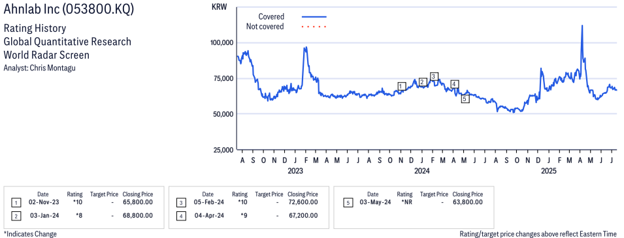Click the *9 rating value
This screenshot has height=238, width=624.
(244, 215)
